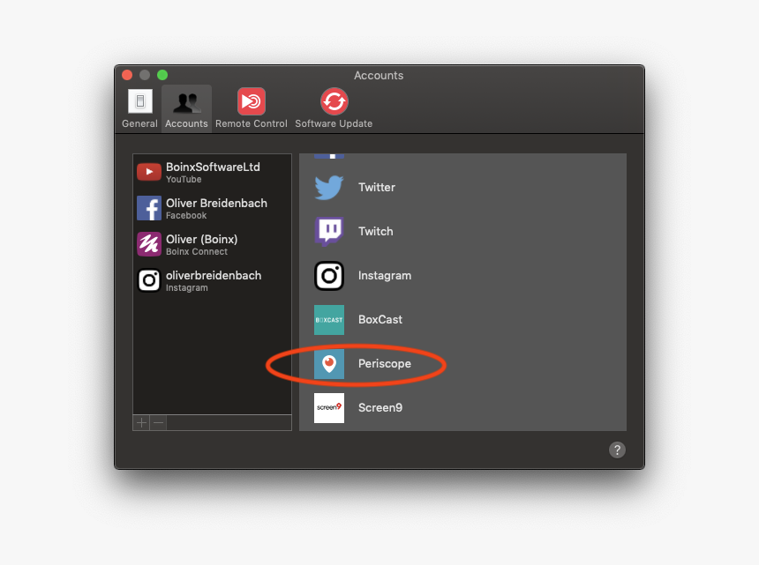Viewport: 759px width, 565px height.
Task: Click the Screen9 service icon
Action: tap(329, 408)
